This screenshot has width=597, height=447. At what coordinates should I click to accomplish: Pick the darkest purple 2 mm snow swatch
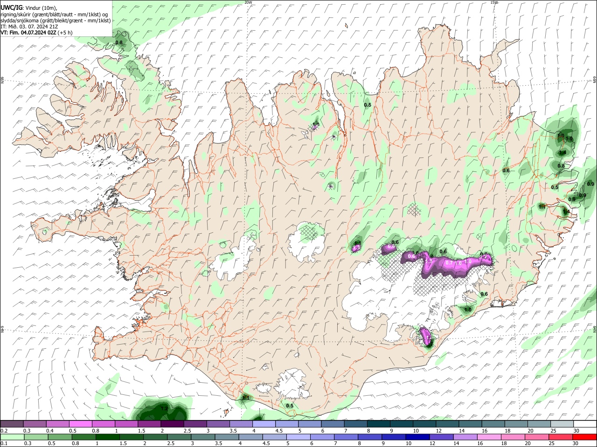tap(172, 424)
